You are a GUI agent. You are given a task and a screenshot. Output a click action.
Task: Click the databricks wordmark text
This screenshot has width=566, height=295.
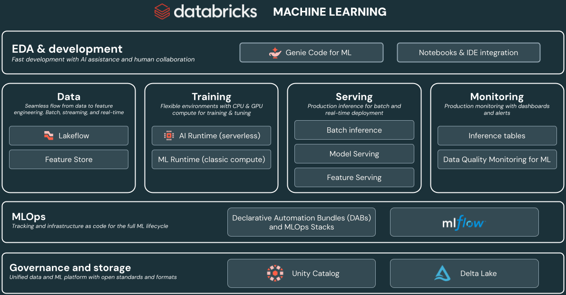pyautogui.click(x=215, y=11)
